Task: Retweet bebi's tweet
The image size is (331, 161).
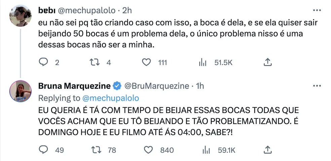Action: pos(95,62)
